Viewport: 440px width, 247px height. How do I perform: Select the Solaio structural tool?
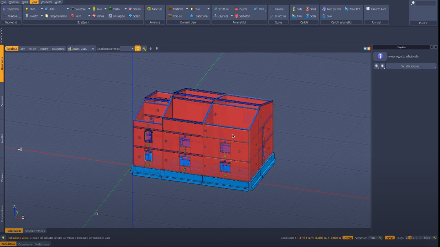(135, 16)
